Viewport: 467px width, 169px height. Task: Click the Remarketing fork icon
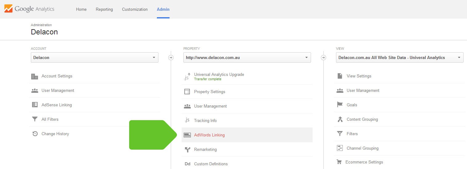pyautogui.click(x=187, y=150)
